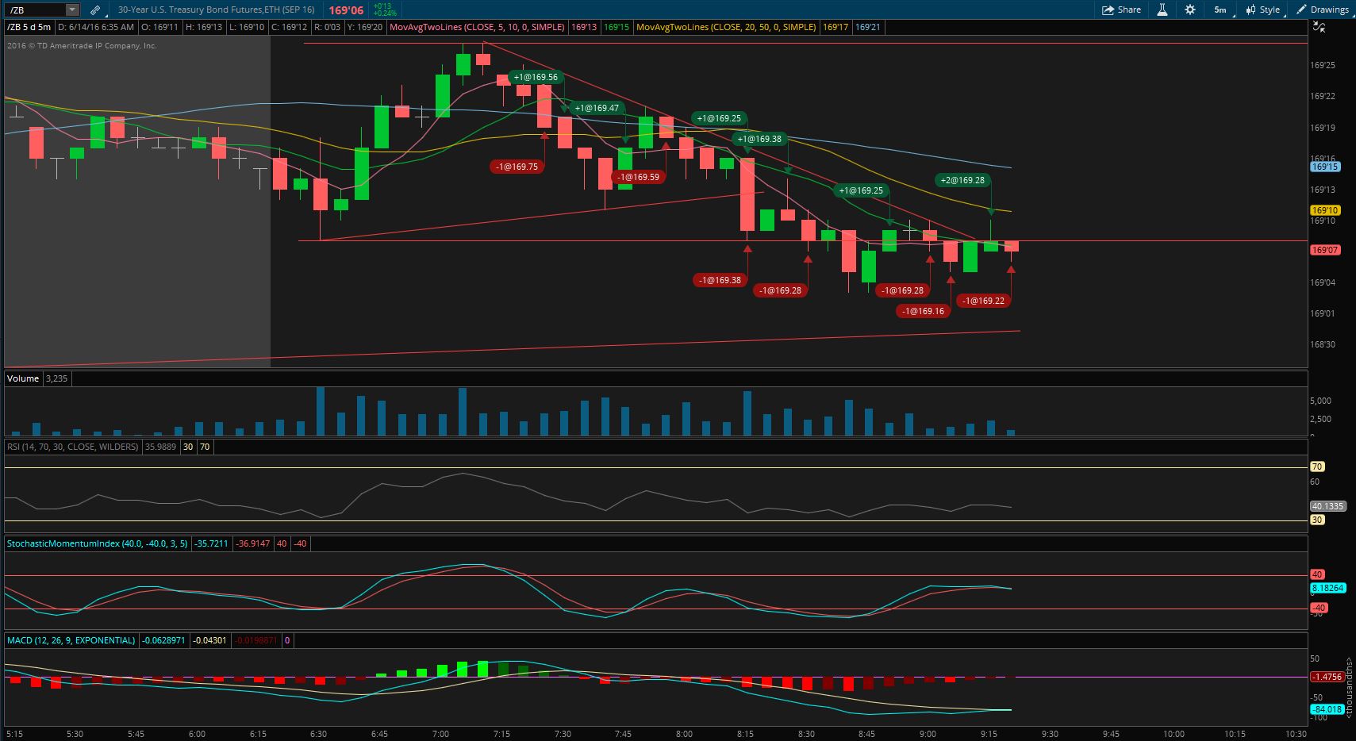Image resolution: width=1356 pixels, height=741 pixels.
Task: Expand the /ZB symbol dropdown arrow
Action: (72, 10)
